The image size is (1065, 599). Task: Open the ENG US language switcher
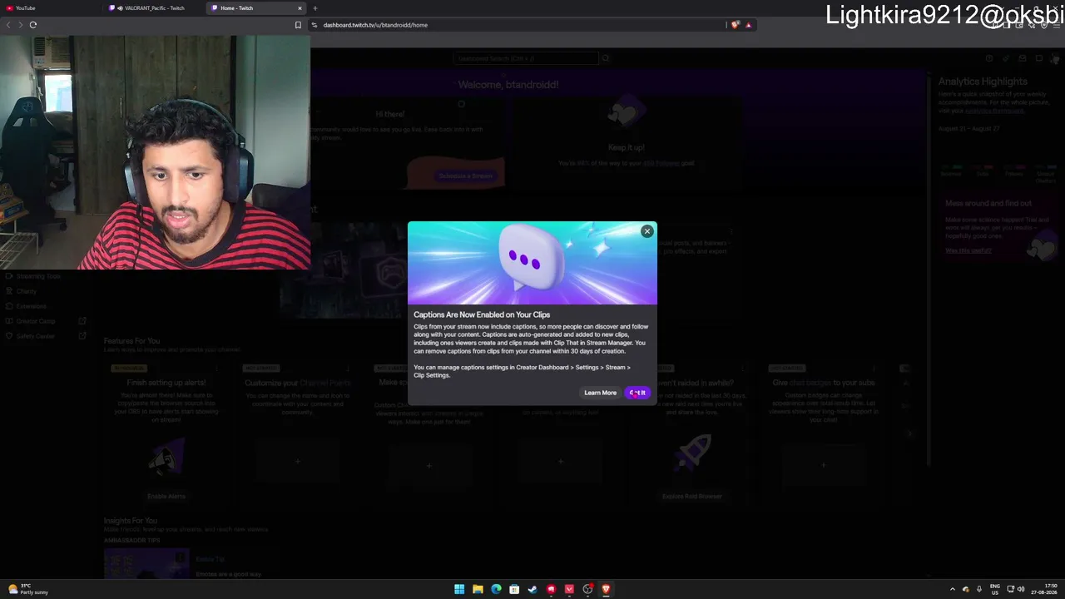[x=994, y=589]
